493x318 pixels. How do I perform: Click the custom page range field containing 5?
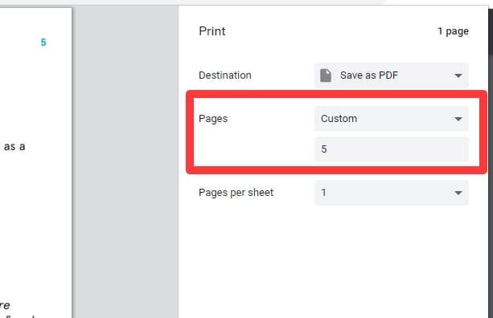[x=392, y=149]
